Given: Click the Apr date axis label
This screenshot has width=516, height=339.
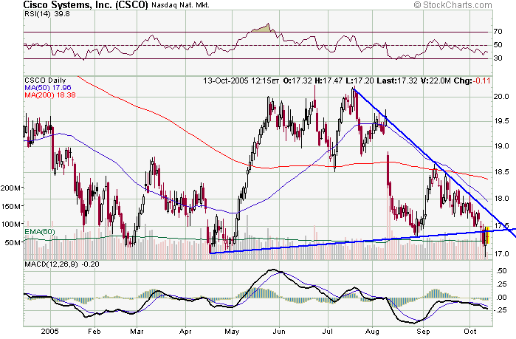Looking at the screenshot, I should click(185, 332).
